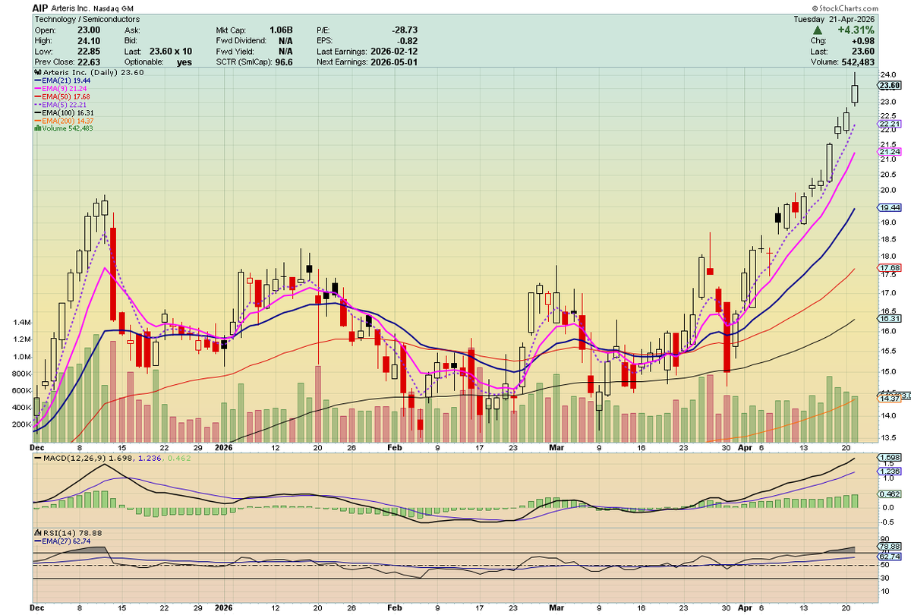911x615 pixels.
Task: Click the EPS value -0.82
Action: [408, 40]
